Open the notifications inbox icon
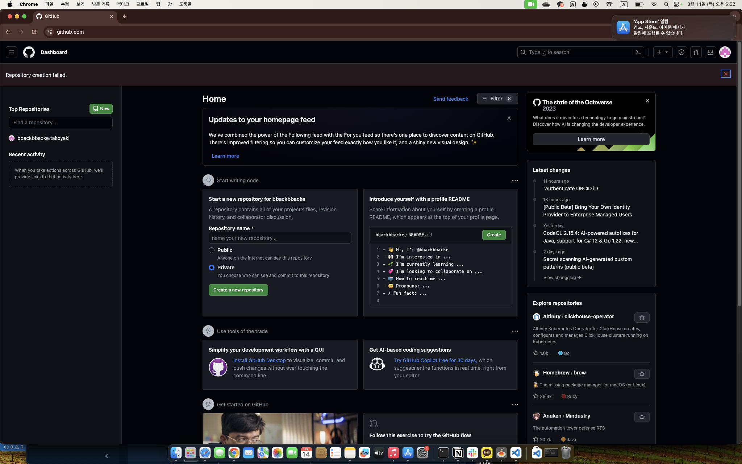The height and width of the screenshot is (464, 742). pyautogui.click(x=710, y=52)
